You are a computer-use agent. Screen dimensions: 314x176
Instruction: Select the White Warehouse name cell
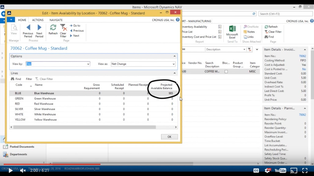click(x=45, y=114)
